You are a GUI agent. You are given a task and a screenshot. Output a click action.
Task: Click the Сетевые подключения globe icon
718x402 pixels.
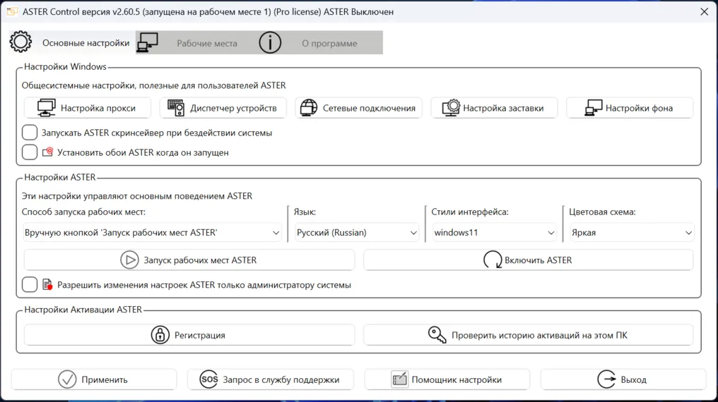[x=309, y=108]
